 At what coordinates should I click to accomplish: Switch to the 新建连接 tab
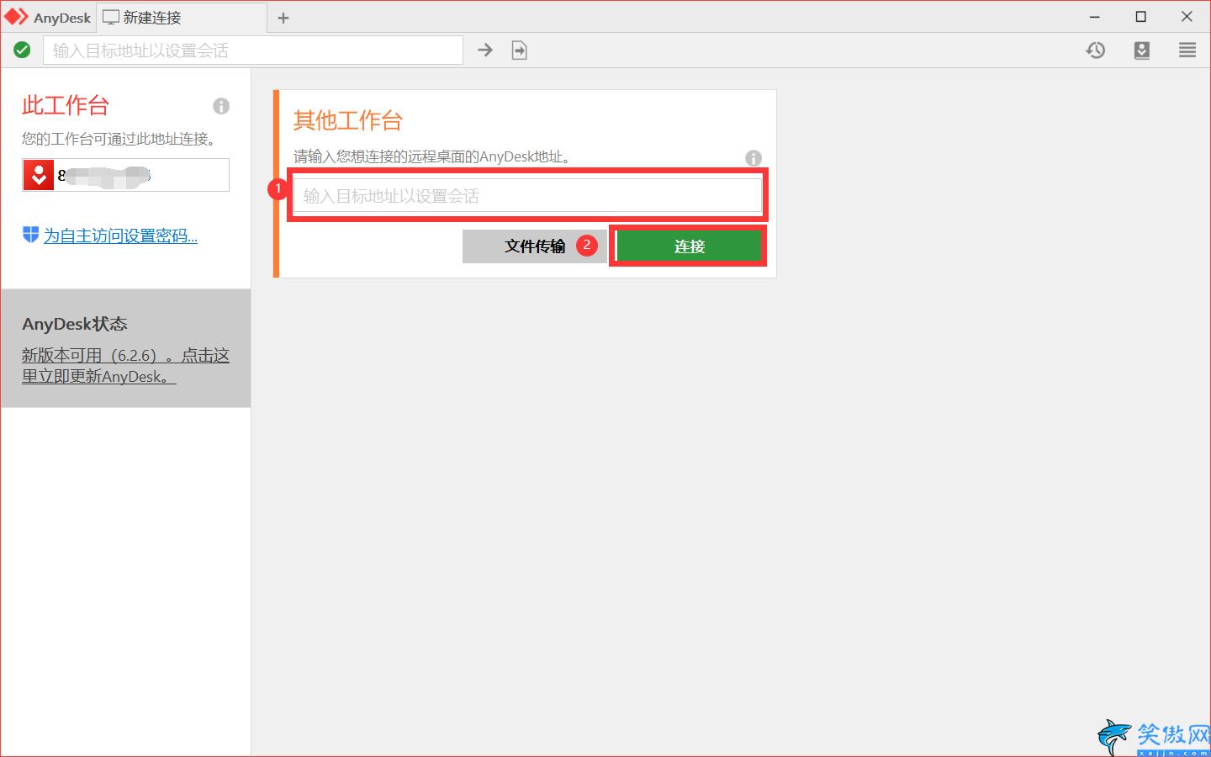coord(182,18)
